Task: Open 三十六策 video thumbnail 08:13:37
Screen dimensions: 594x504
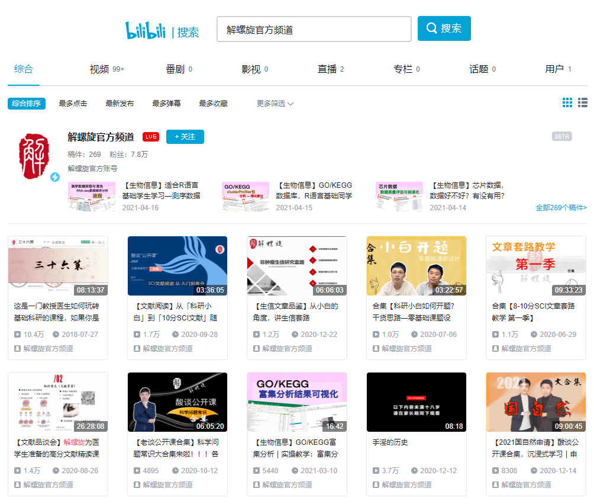Action: click(58, 266)
